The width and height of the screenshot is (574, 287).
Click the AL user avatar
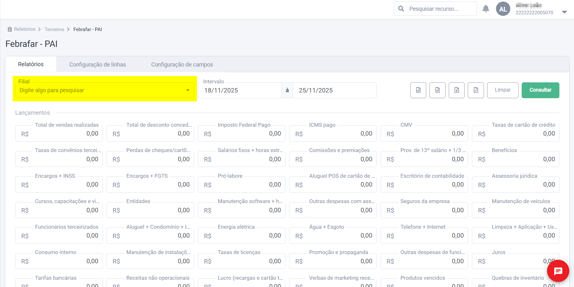[x=503, y=9]
